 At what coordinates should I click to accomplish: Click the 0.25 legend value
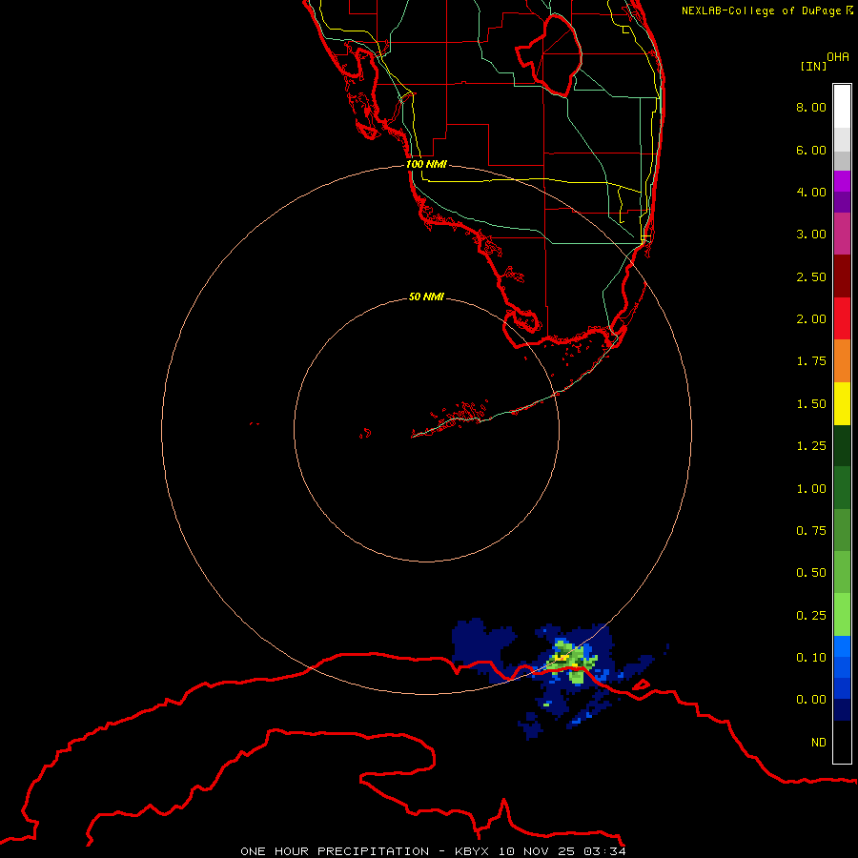coord(811,616)
